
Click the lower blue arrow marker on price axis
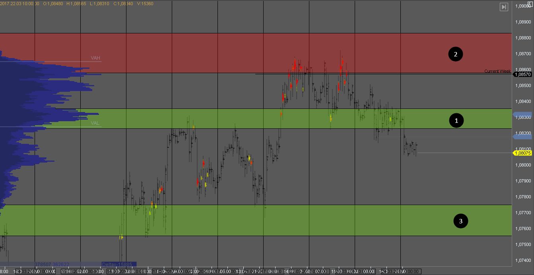pyautogui.click(x=522, y=136)
